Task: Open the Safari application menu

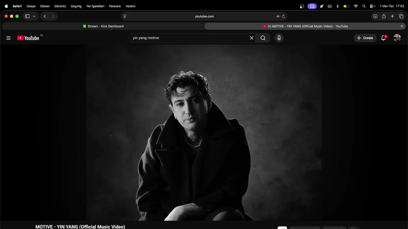Action: [x=17, y=6]
